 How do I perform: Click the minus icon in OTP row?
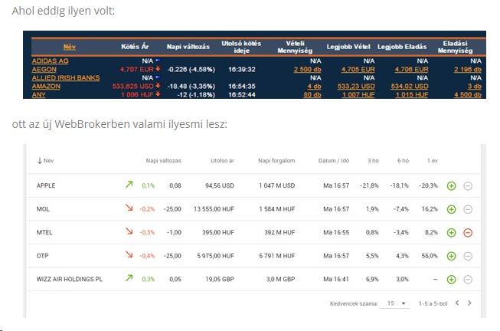(468, 256)
